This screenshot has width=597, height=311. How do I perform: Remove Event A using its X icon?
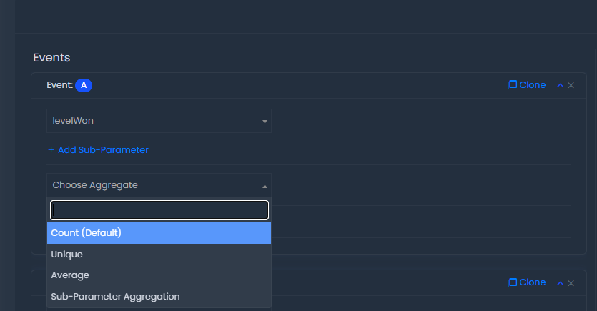[571, 85]
